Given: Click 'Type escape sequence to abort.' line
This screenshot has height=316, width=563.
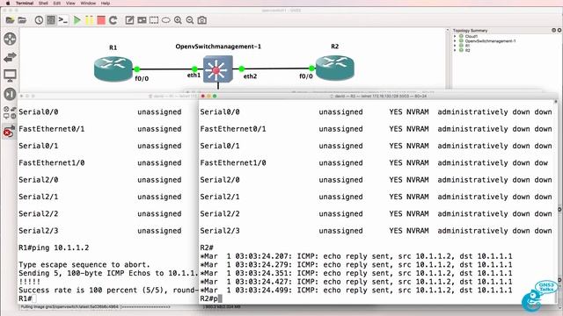Looking at the screenshot, I should 84,265.
